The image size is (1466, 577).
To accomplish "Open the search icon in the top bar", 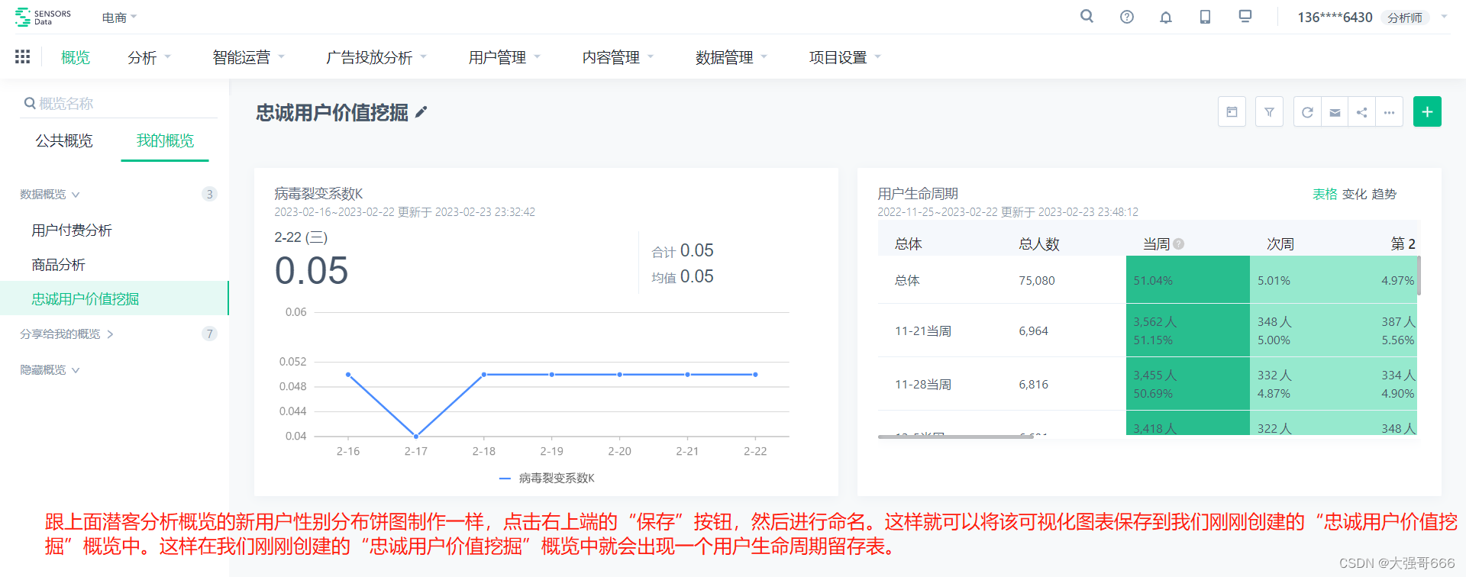I will point(1087,16).
